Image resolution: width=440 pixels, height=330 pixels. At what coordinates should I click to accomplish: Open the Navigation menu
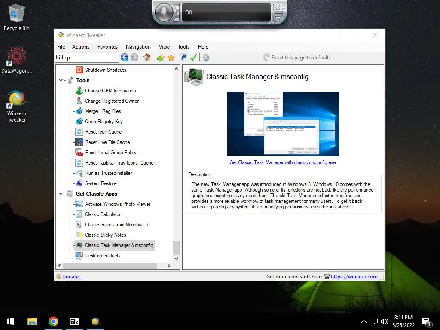(x=138, y=47)
